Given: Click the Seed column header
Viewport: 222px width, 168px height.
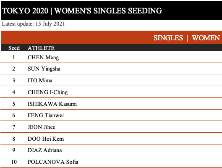Looking at the screenshot, I should pos(14,48).
